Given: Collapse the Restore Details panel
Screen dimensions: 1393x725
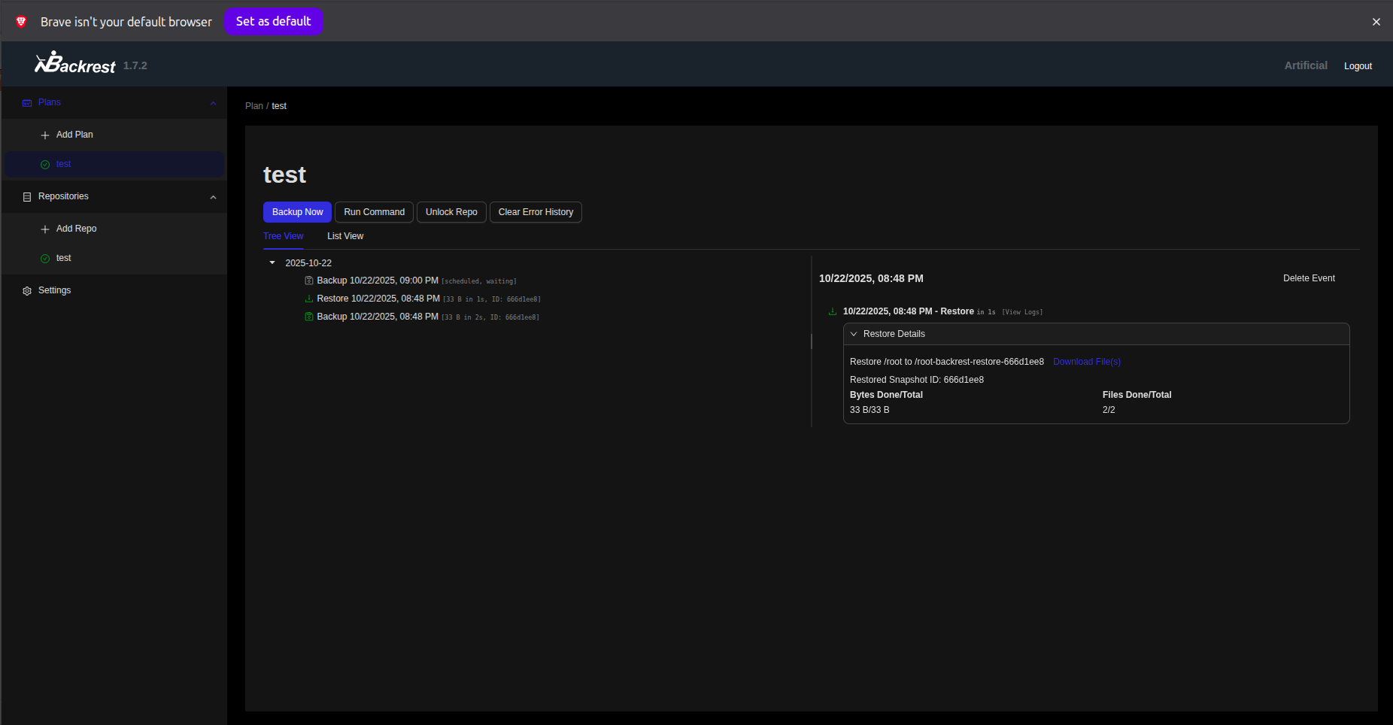Looking at the screenshot, I should coord(854,334).
